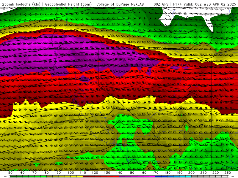Image resolution: width=238 pixels, height=178 pixels.
Task: Click the dark red color bar segment right of 110
Action: (x=86, y=177)
